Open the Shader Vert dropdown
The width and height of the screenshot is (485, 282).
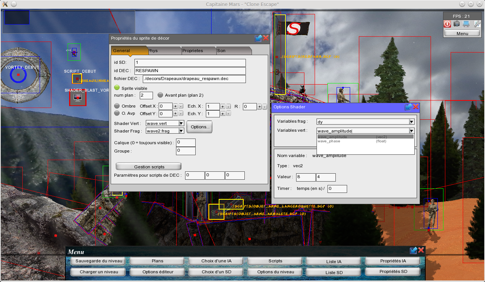pyautogui.click(x=181, y=123)
